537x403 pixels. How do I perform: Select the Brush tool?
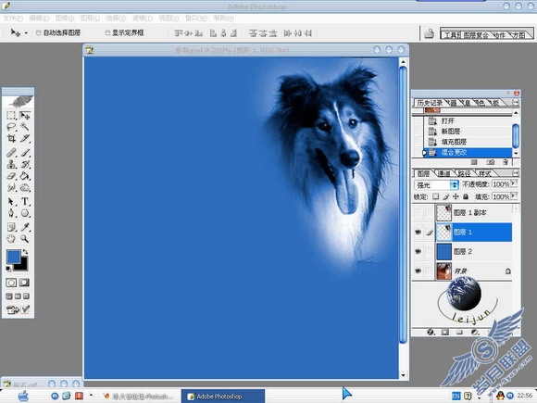[x=25, y=153]
